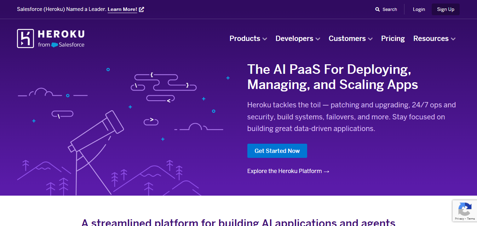Image resolution: width=477 pixels, height=226 pixels.
Task: Open the Customers menu
Action: point(350,38)
